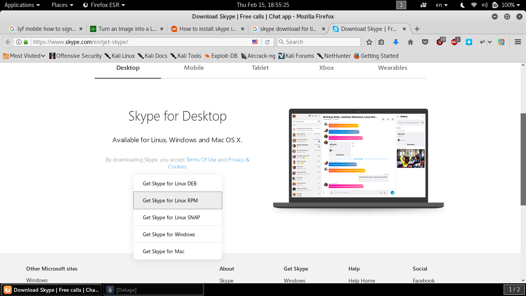The height and width of the screenshot is (296, 526).
Task: Select the Tablet device tab
Action: click(260, 68)
